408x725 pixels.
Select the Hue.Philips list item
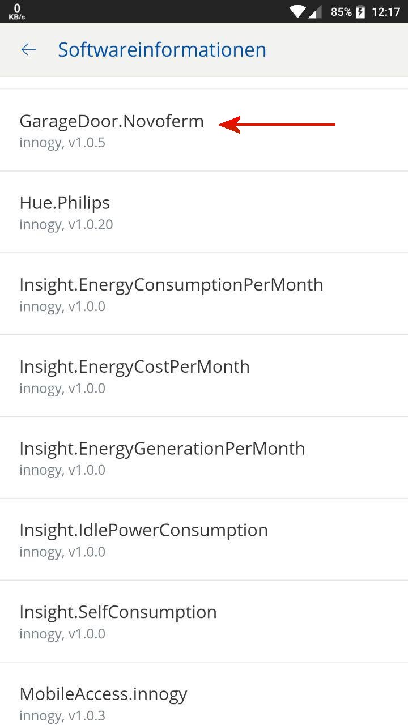[65, 203]
